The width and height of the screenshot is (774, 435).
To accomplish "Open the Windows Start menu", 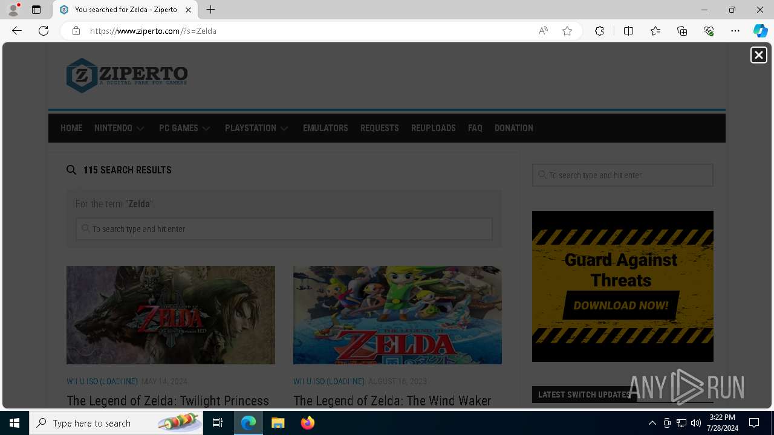I will 15,423.
